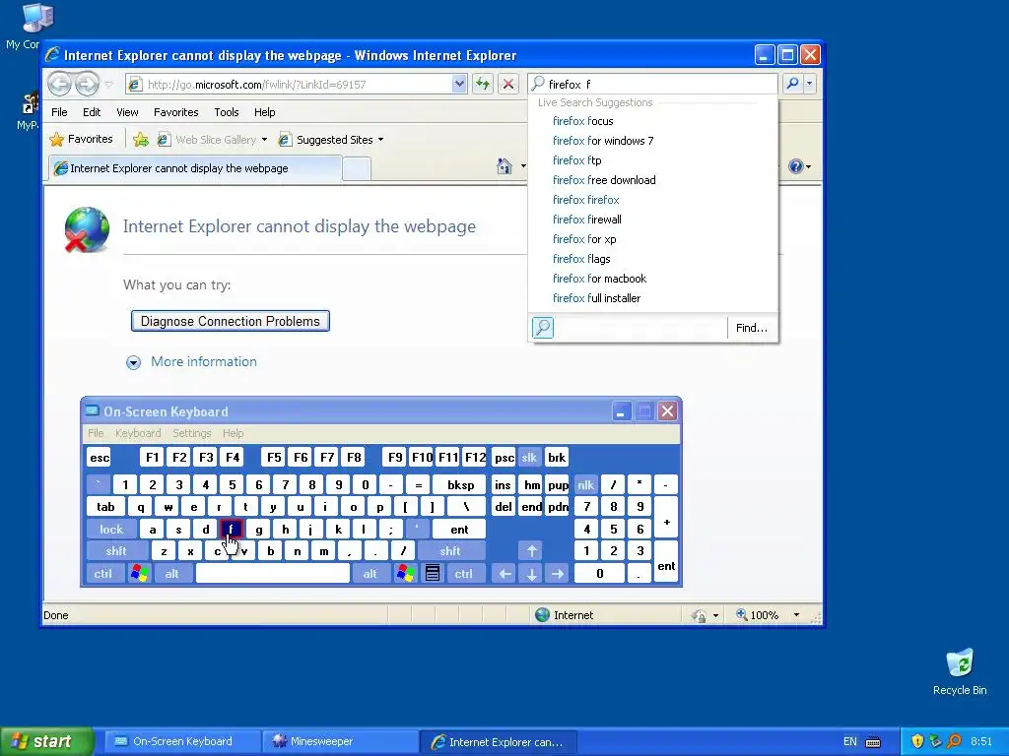Click the address bar URL field

(x=289, y=85)
